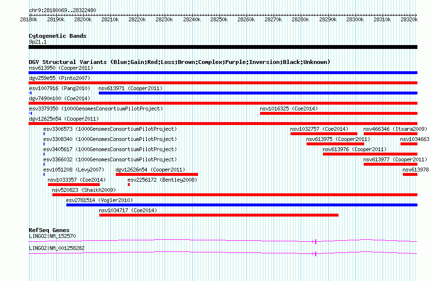Select nsv1032757 (Coe2014) label
This screenshot has height=281, width=431.
pyautogui.click(x=319, y=129)
